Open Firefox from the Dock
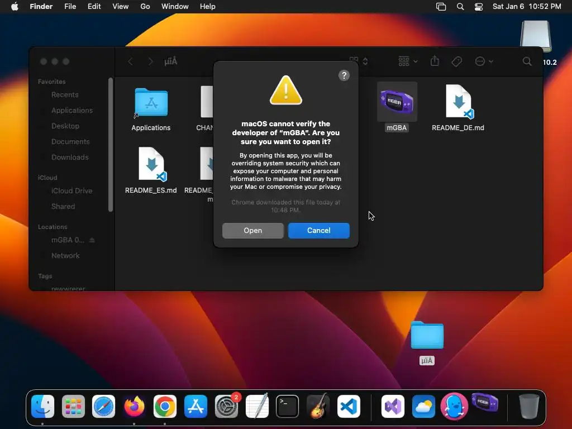The image size is (572, 429). click(134, 407)
